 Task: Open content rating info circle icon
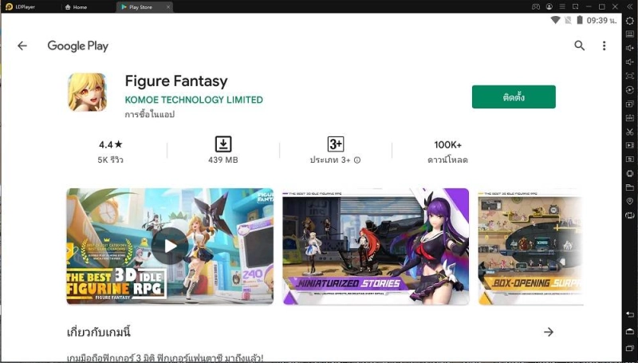click(357, 160)
